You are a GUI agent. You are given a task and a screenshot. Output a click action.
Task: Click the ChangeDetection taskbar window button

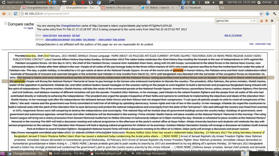27,153
